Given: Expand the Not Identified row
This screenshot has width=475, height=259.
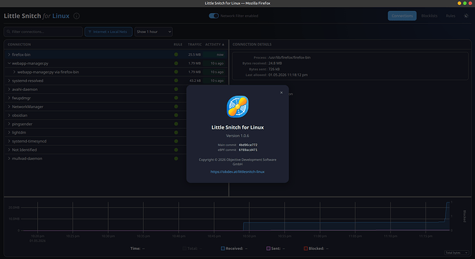Looking at the screenshot, I should (9, 149).
